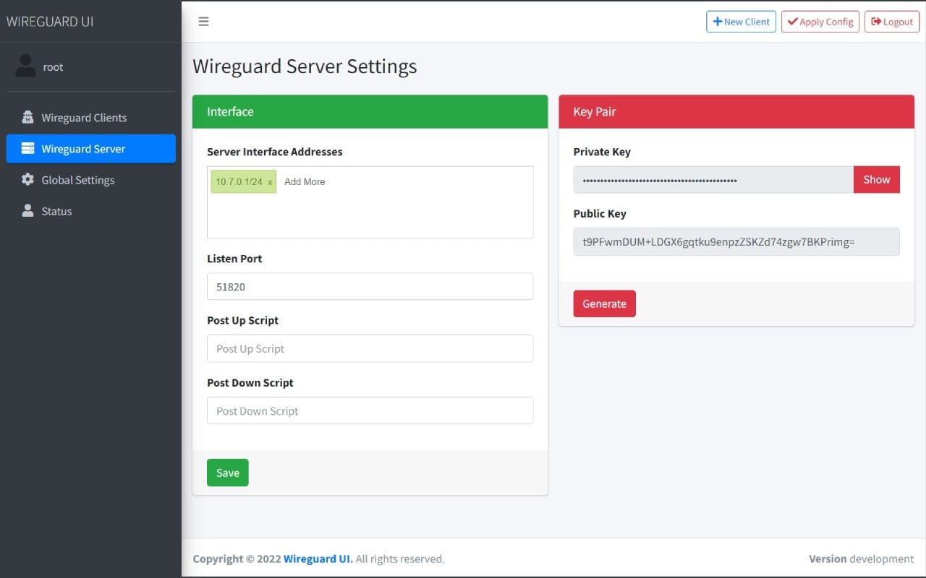926x578 pixels.
Task: Generate a new key pair
Action: (604, 303)
